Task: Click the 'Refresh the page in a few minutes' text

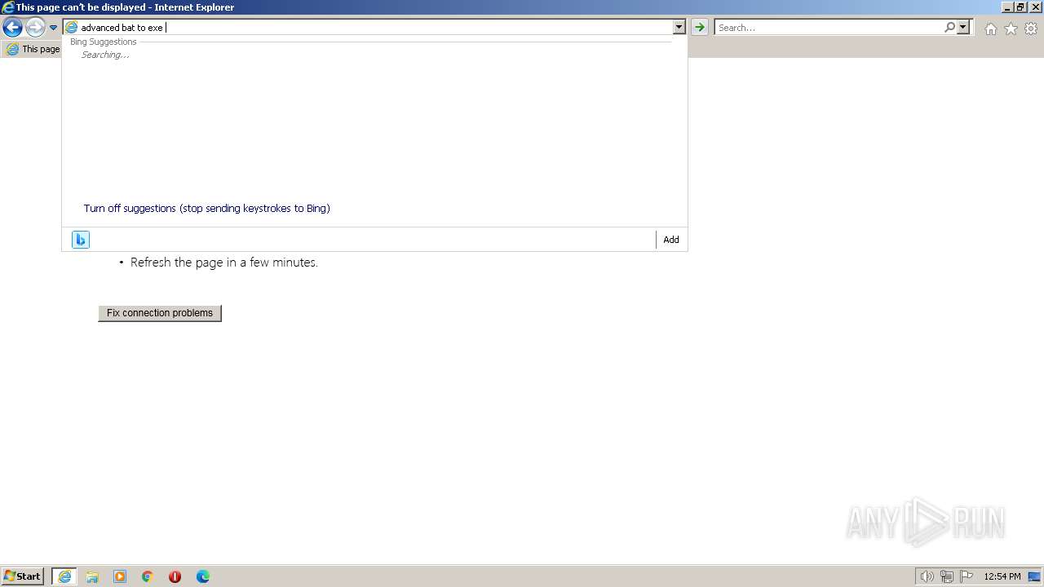Action: tap(224, 263)
